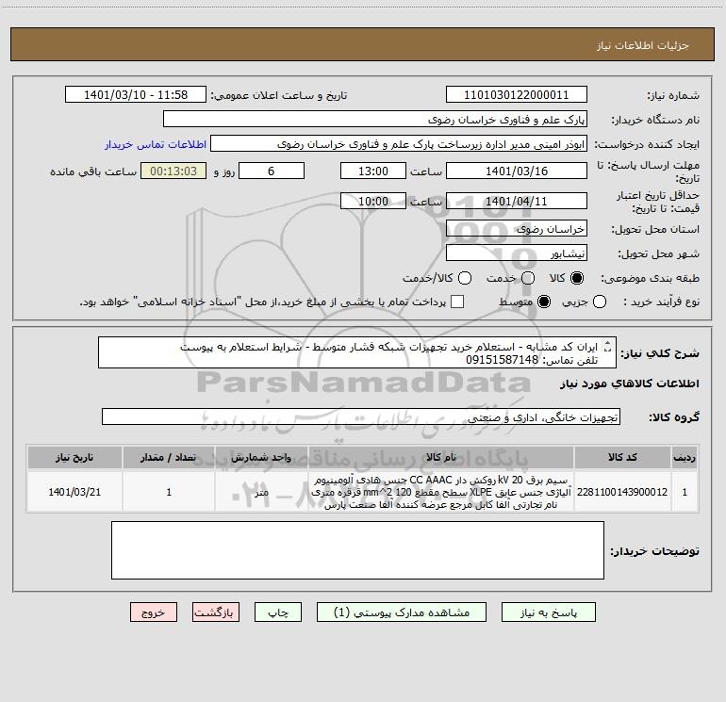Click the واحد شمارش column header

(261, 457)
